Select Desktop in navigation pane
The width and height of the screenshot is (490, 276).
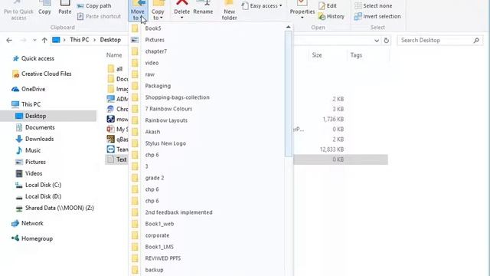[48, 116]
